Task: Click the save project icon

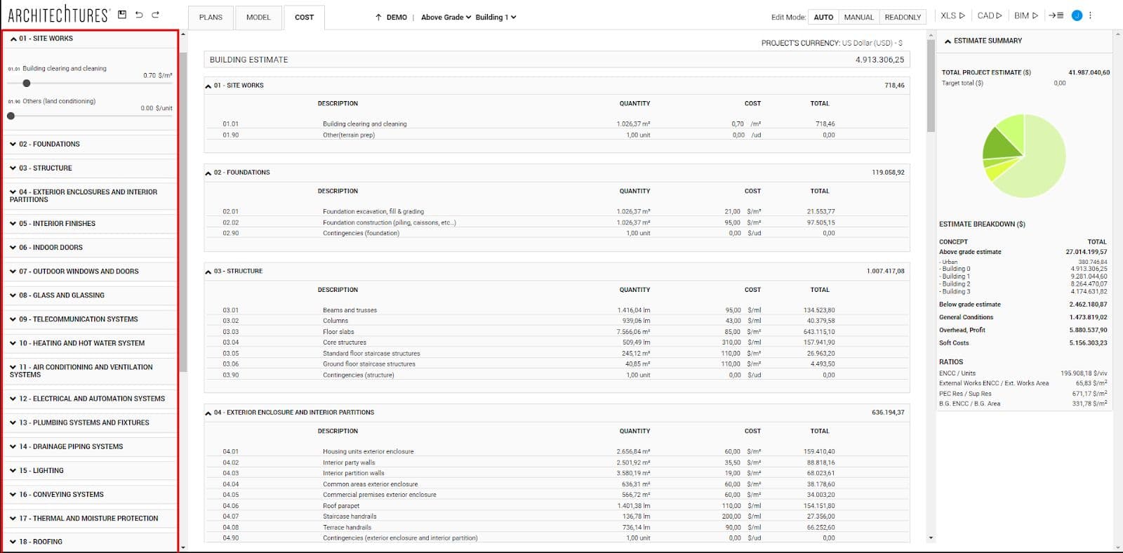Action: coord(122,15)
